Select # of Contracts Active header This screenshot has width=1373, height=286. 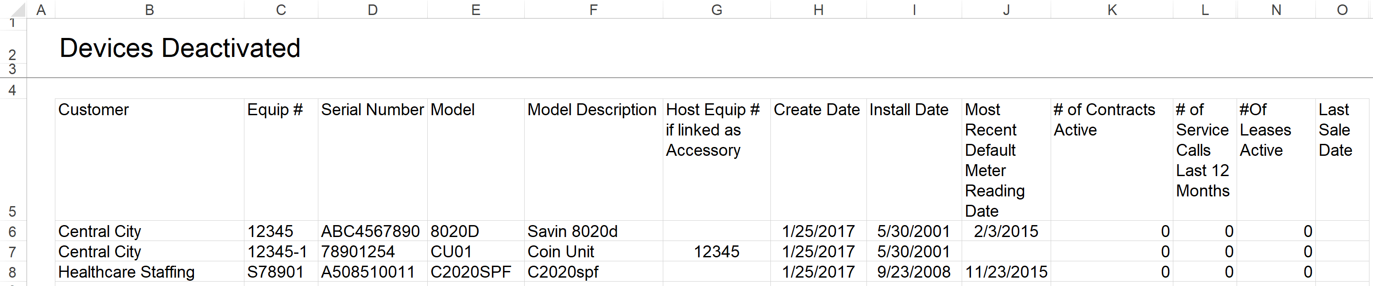tap(1112, 159)
